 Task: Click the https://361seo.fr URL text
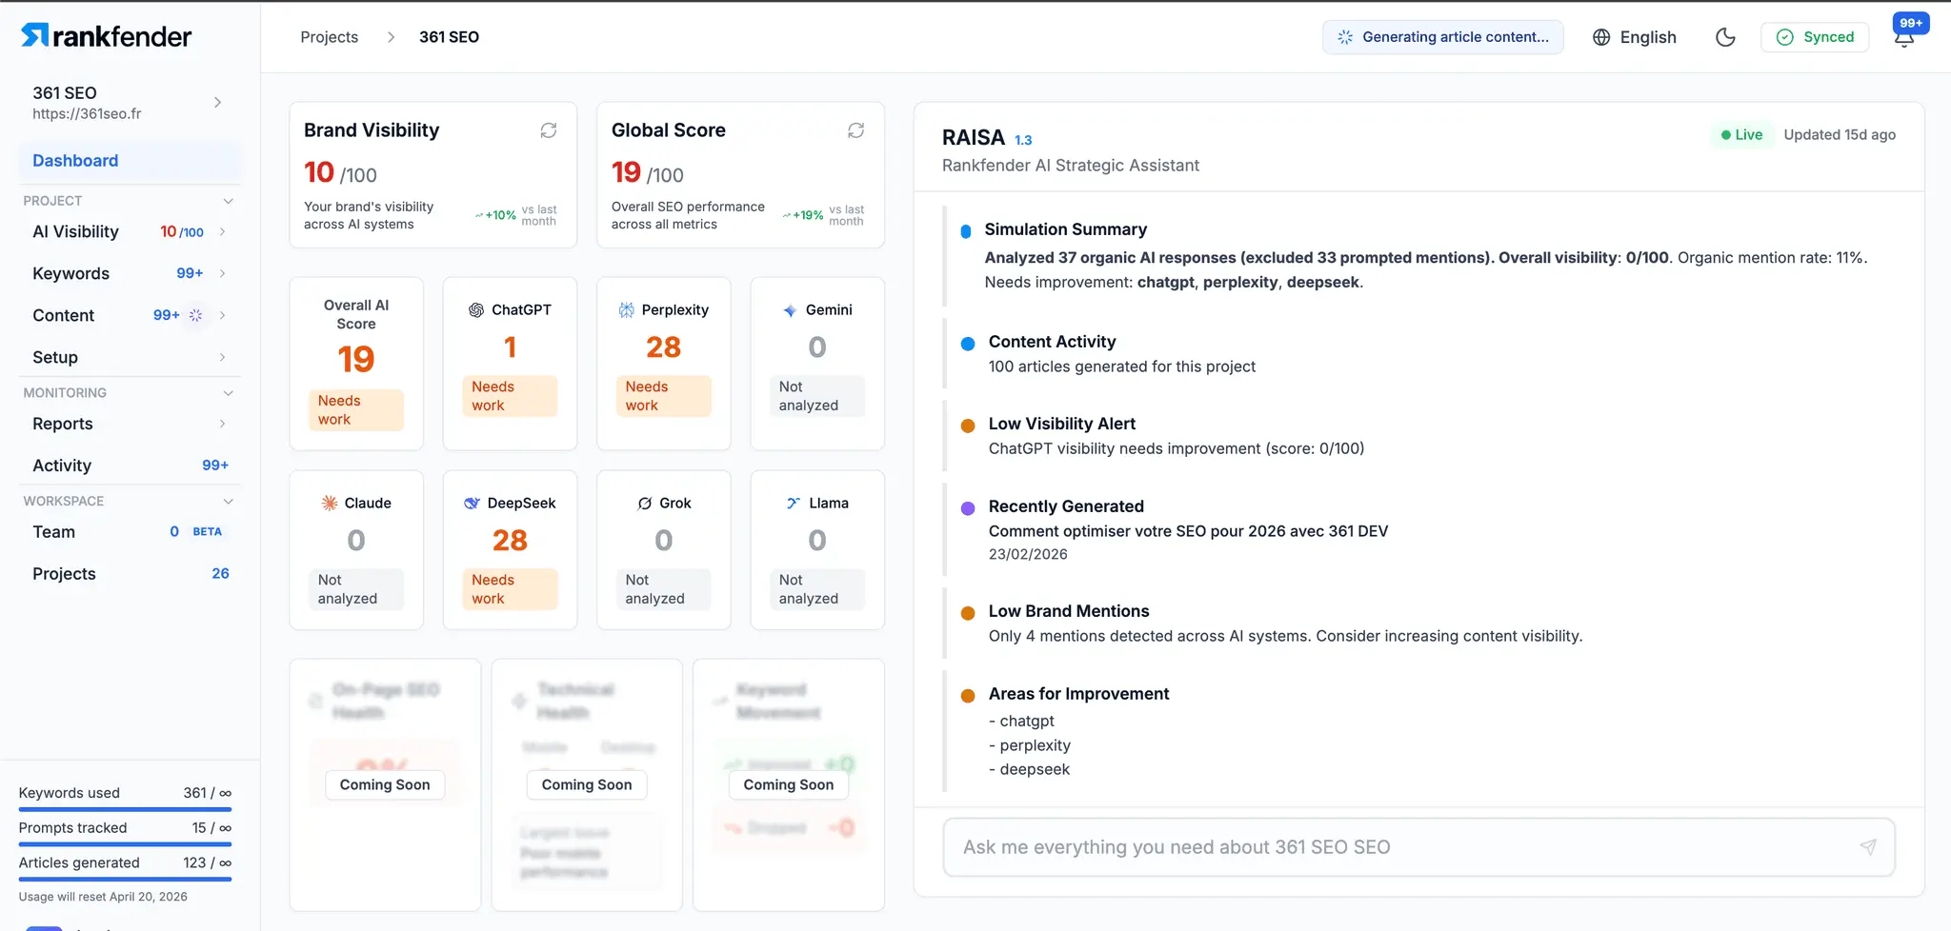(x=87, y=114)
